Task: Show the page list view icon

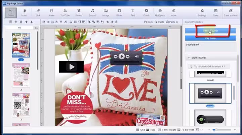Action: (10, 22)
